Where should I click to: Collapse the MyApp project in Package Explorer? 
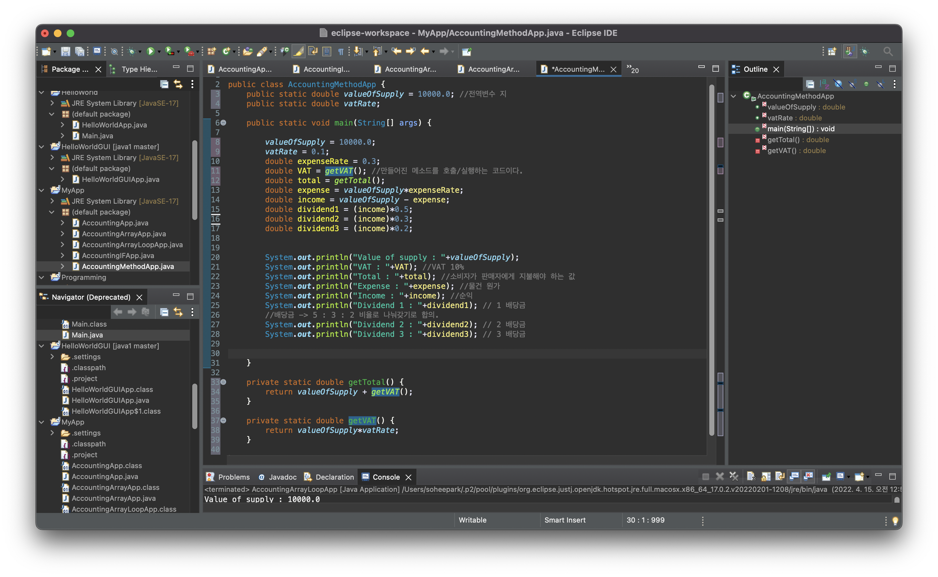[x=42, y=190]
